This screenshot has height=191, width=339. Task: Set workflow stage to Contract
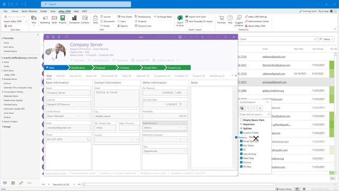pyautogui.click(x=128, y=68)
